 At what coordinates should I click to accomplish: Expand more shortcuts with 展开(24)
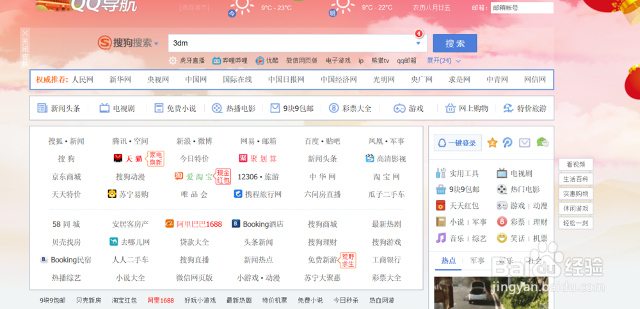tap(444, 61)
